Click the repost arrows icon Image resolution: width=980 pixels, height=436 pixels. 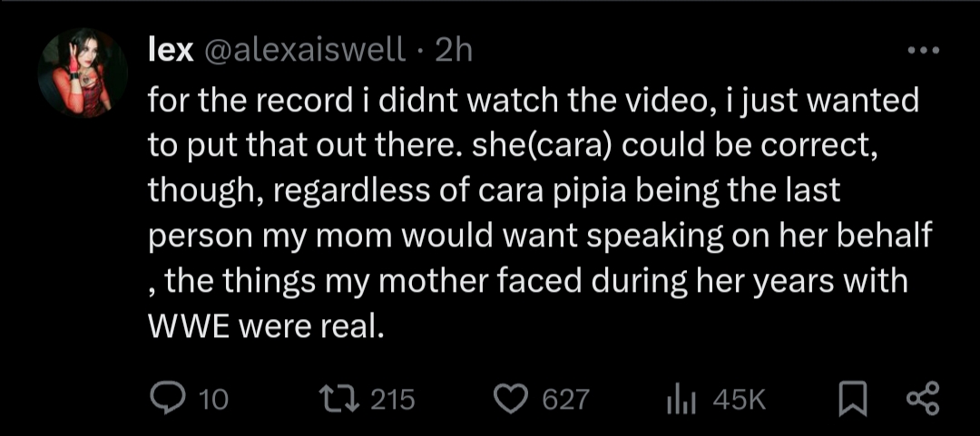(343, 397)
